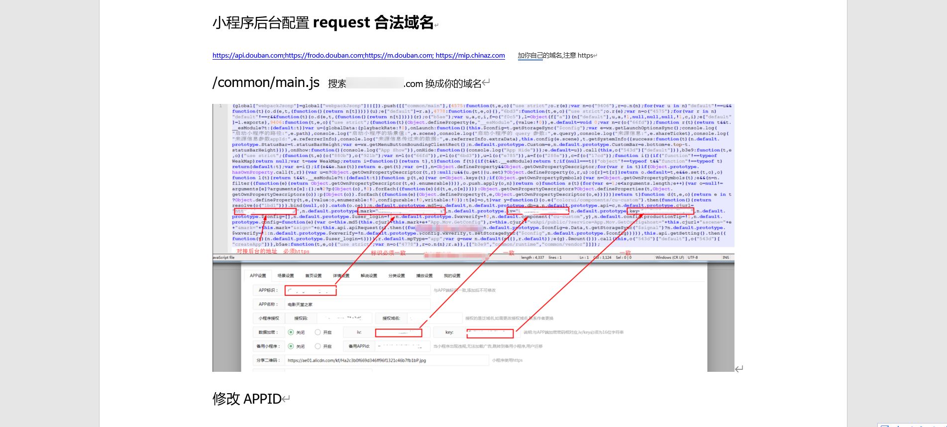Click 'length : 4,337' in the editor status bar
947x427 pixels.
tap(533, 257)
